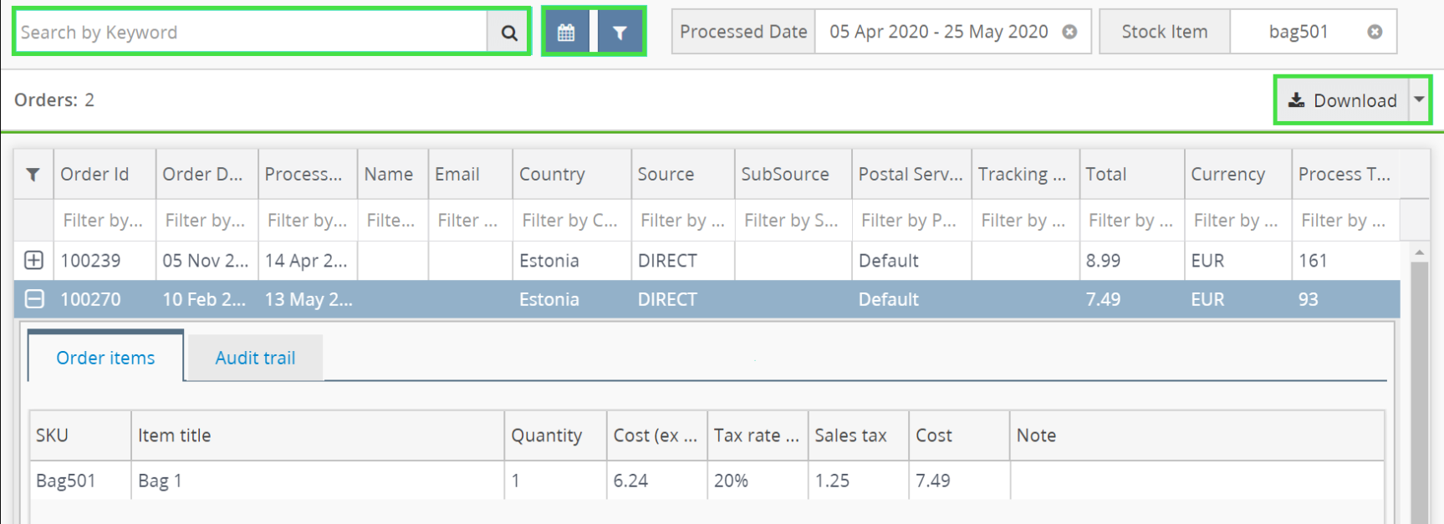This screenshot has width=1444, height=524.
Task: Sort by Country column header
Action: pos(572,174)
